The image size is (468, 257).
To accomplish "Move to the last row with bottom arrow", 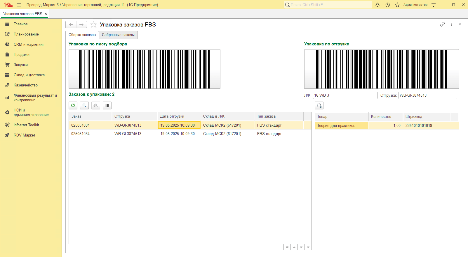I will 308,247.
